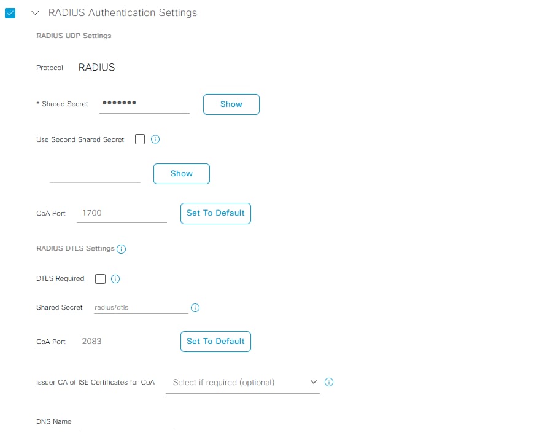Check the DTLS Required checkbox
542x446 pixels.
click(101, 279)
